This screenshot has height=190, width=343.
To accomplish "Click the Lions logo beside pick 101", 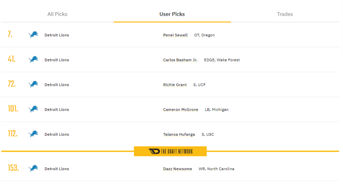I will pyautogui.click(x=33, y=109).
